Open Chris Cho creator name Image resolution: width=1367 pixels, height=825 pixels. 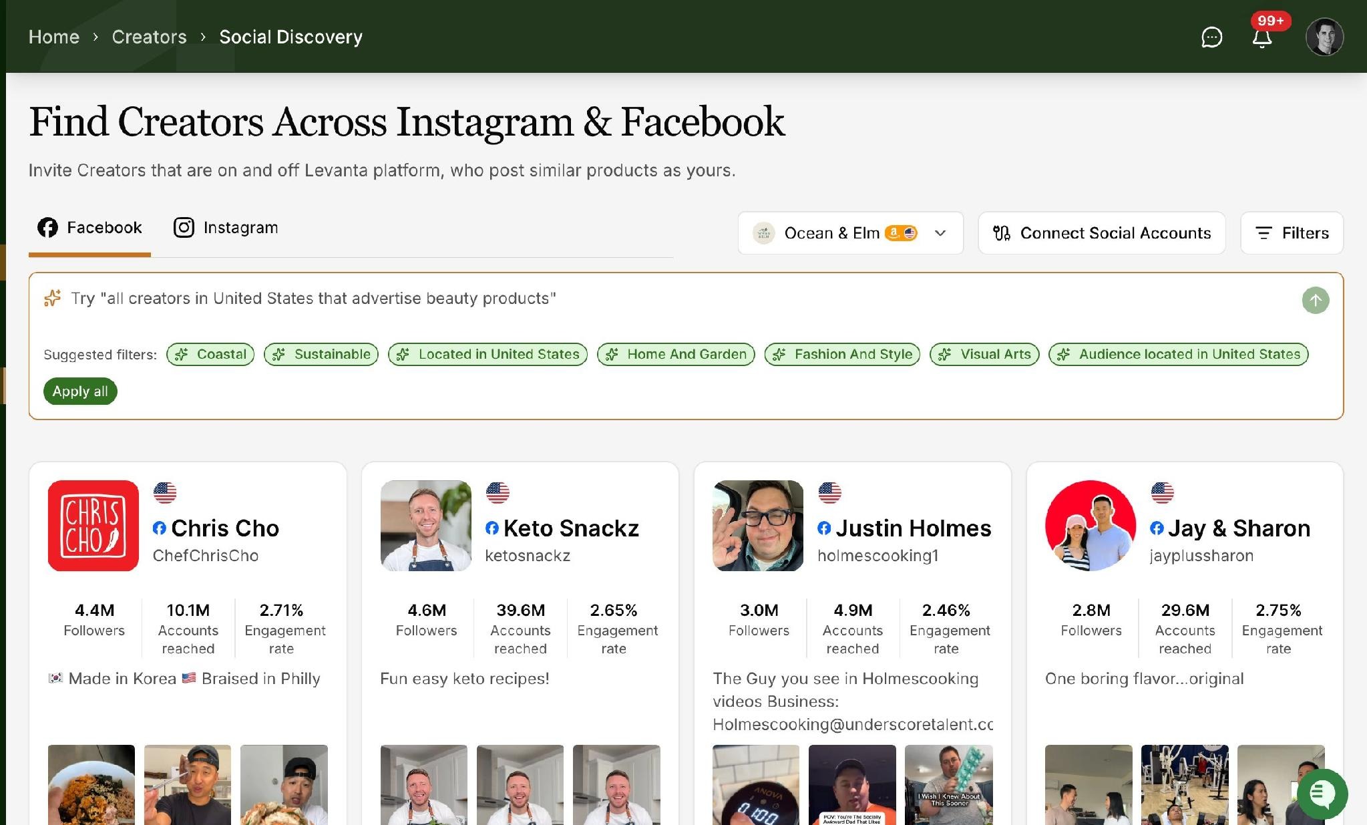[x=225, y=528]
